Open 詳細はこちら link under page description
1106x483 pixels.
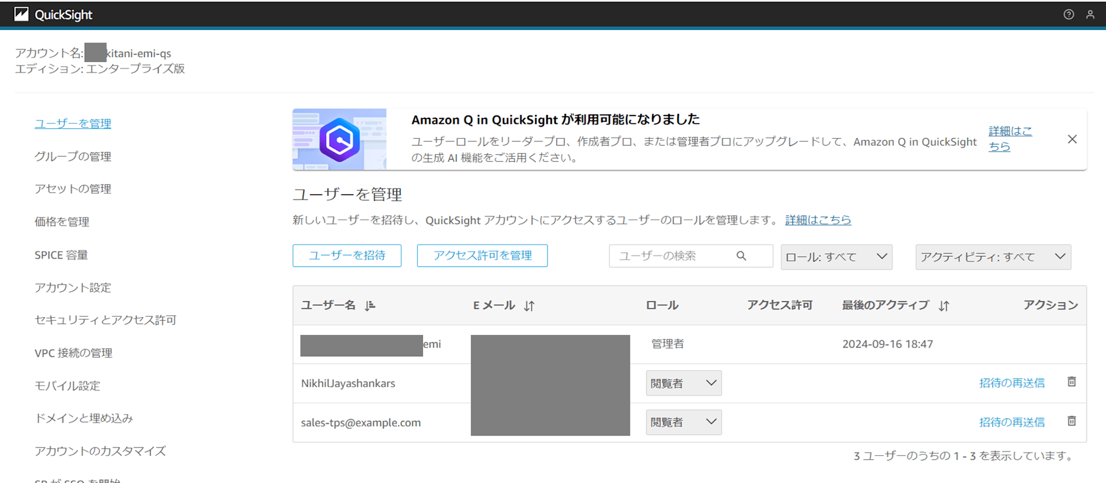[818, 220]
